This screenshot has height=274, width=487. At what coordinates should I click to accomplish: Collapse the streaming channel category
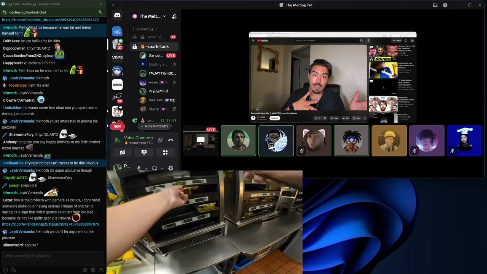click(x=147, y=29)
